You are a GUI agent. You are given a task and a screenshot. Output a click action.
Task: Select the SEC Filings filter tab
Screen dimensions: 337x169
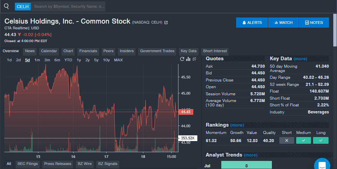tap(28, 164)
